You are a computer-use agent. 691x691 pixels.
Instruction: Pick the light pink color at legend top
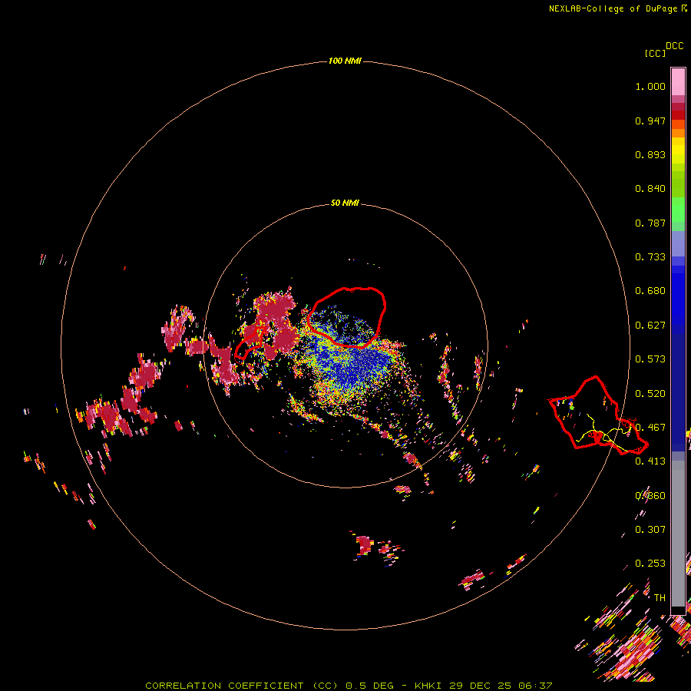678,81
